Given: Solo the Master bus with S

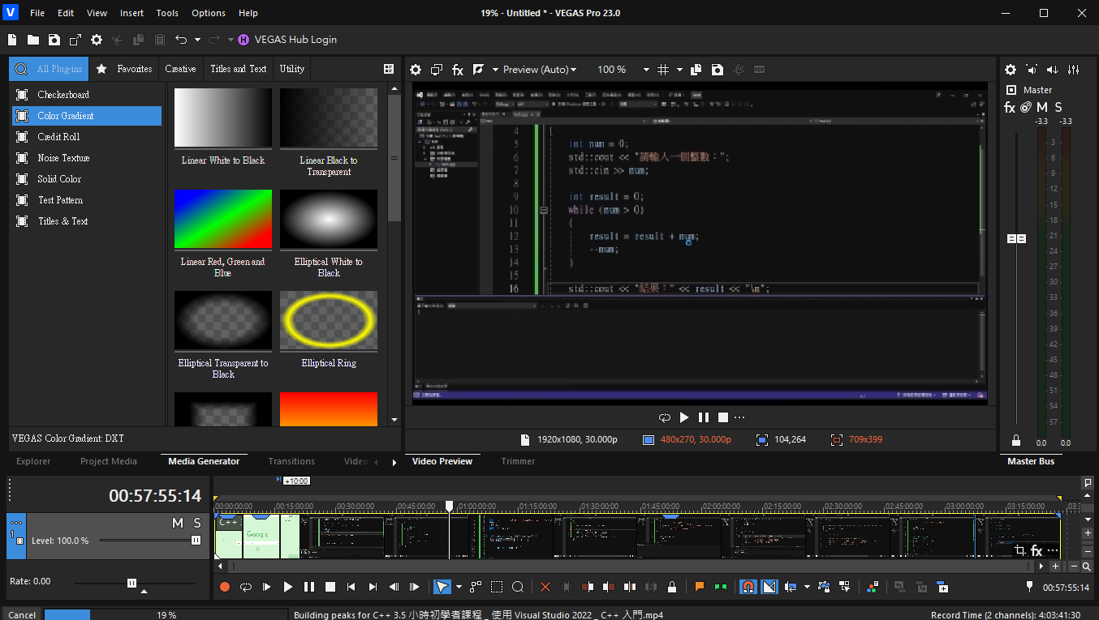Looking at the screenshot, I should [x=1058, y=107].
